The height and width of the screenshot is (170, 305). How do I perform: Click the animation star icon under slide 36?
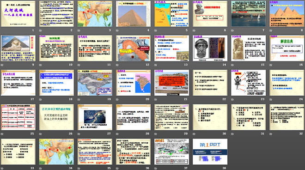point(117,168)
